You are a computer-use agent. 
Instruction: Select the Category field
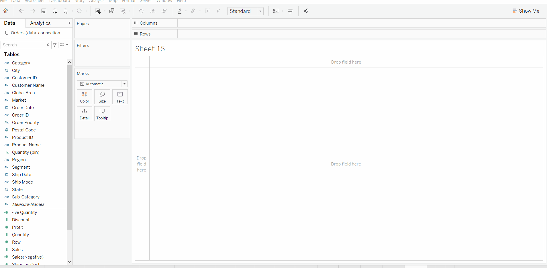point(21,63)
